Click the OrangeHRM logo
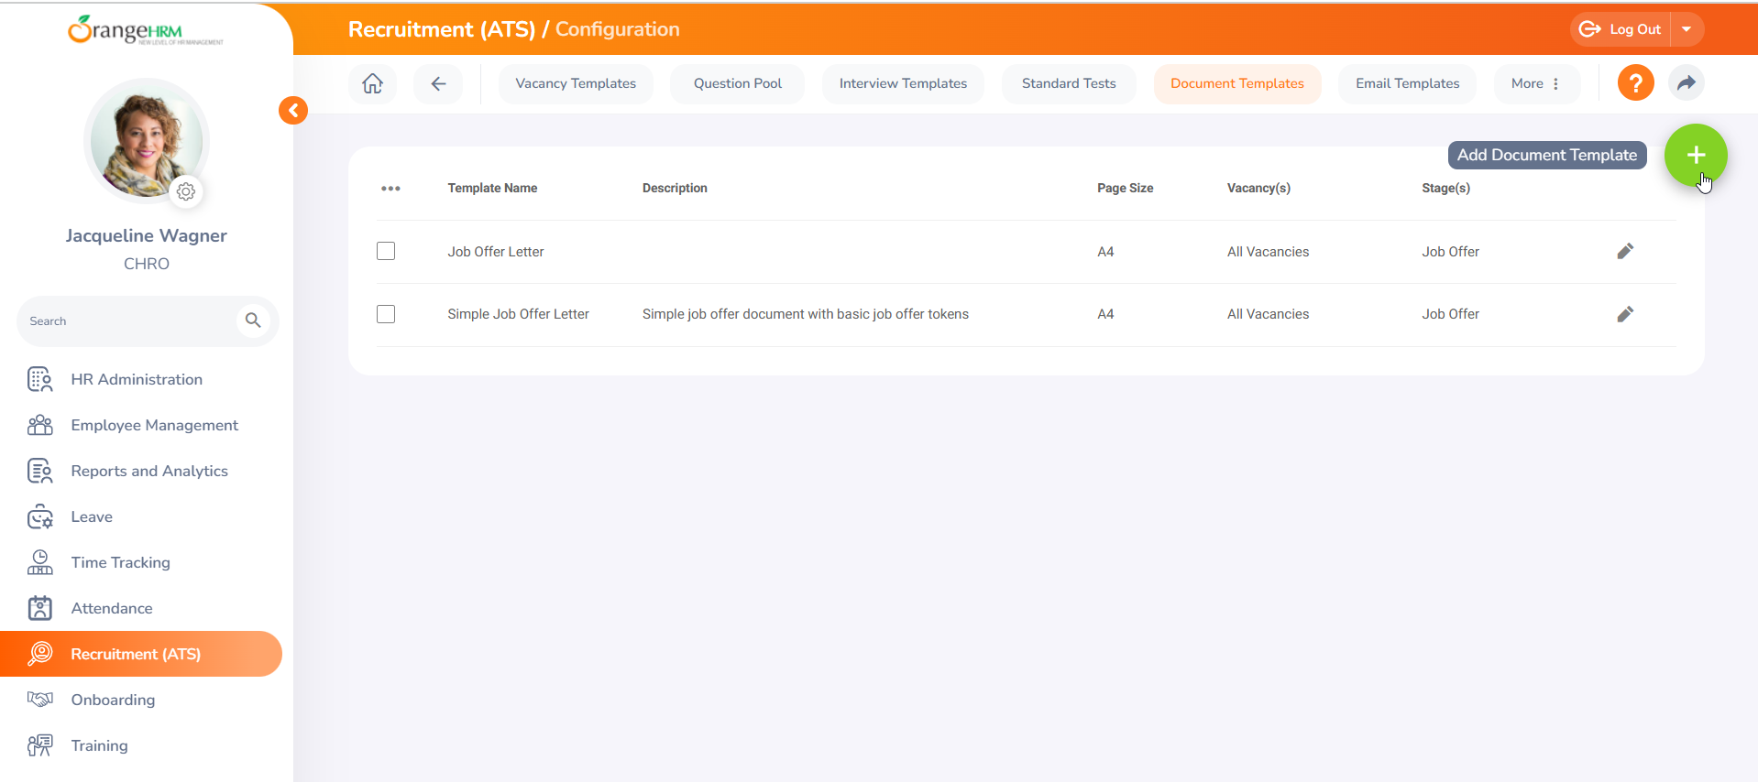This screenshot has height=782, width=1758. pyautogui.click(x=145, y=30)
